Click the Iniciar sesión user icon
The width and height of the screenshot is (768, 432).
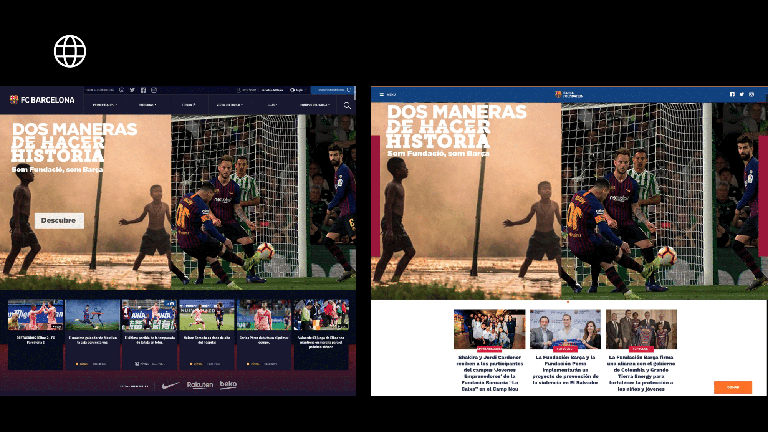pos(238,90)
